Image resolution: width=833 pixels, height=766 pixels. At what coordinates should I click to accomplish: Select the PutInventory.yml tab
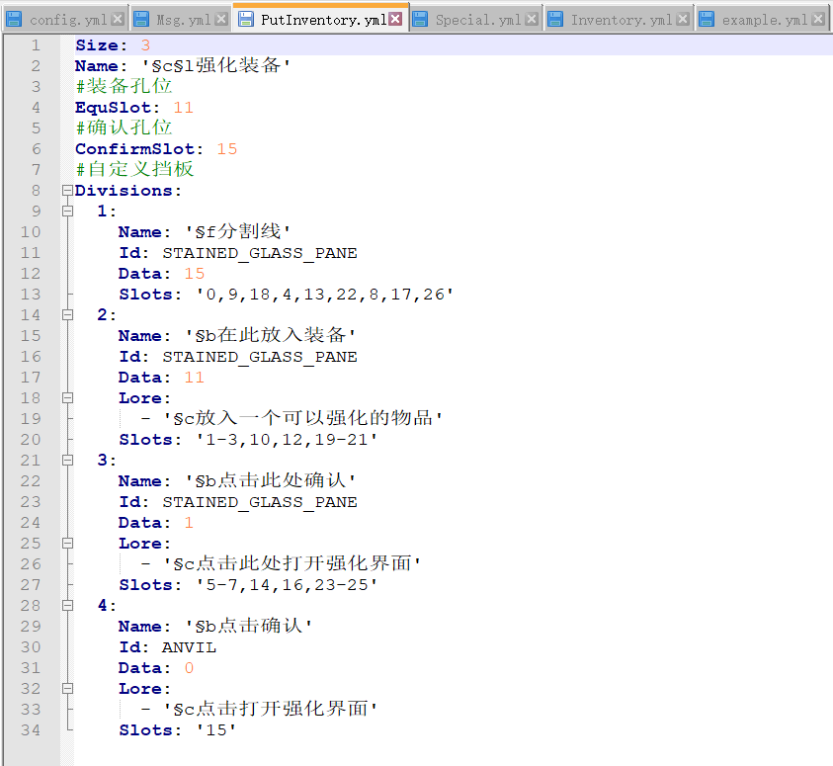point(321,19)
